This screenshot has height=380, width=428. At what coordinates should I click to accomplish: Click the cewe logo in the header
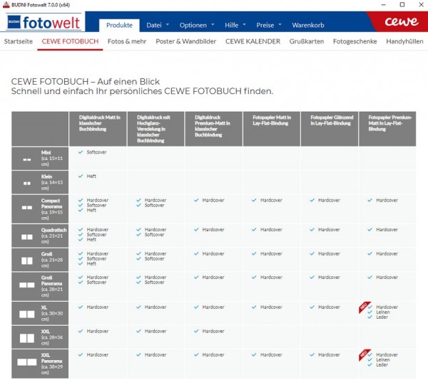point(401,21)
